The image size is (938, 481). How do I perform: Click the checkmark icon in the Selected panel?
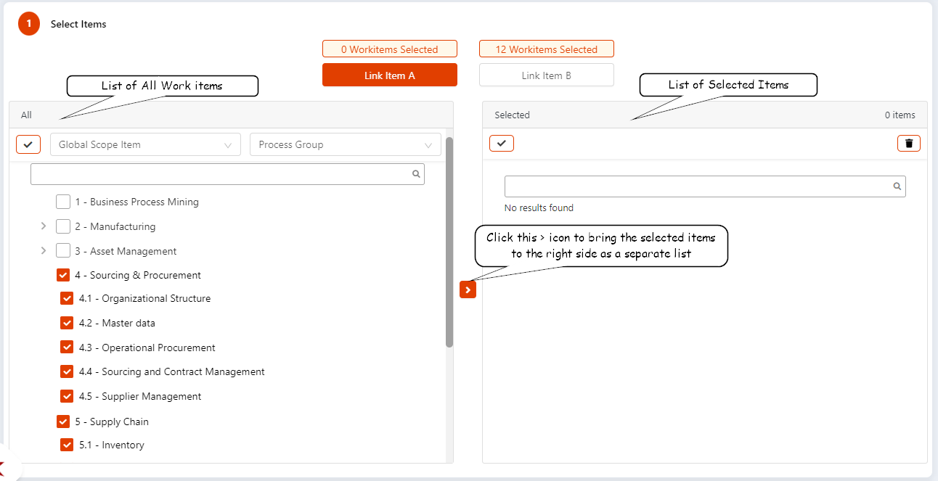click(501, 143)
